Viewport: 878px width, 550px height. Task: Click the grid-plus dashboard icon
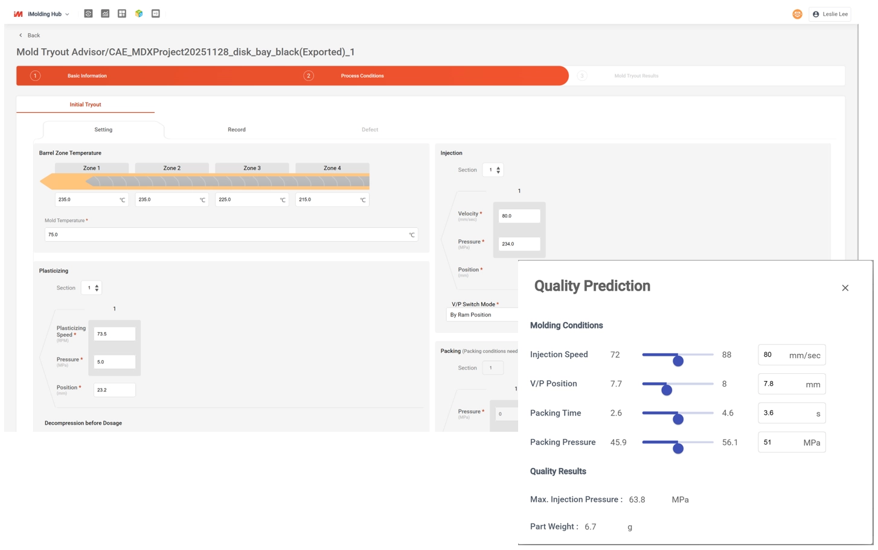[122, 13]
